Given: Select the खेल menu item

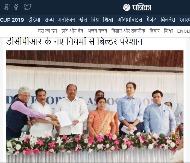Looking at the screenshot, I should 83,20.
